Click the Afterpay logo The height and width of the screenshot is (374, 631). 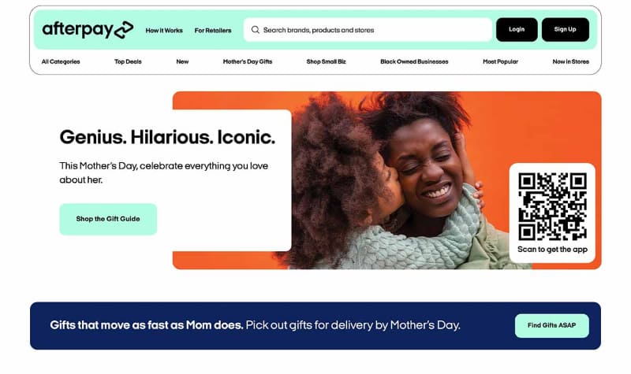tap(88, 30)
